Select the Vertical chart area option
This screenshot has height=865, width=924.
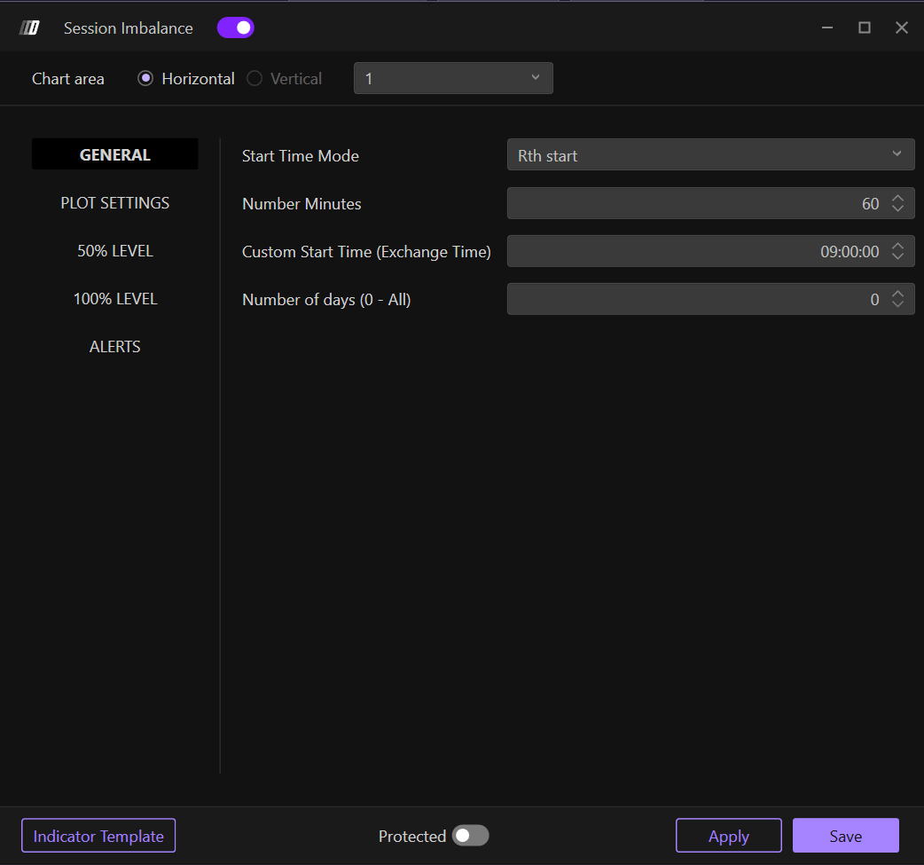click(255, 79)
